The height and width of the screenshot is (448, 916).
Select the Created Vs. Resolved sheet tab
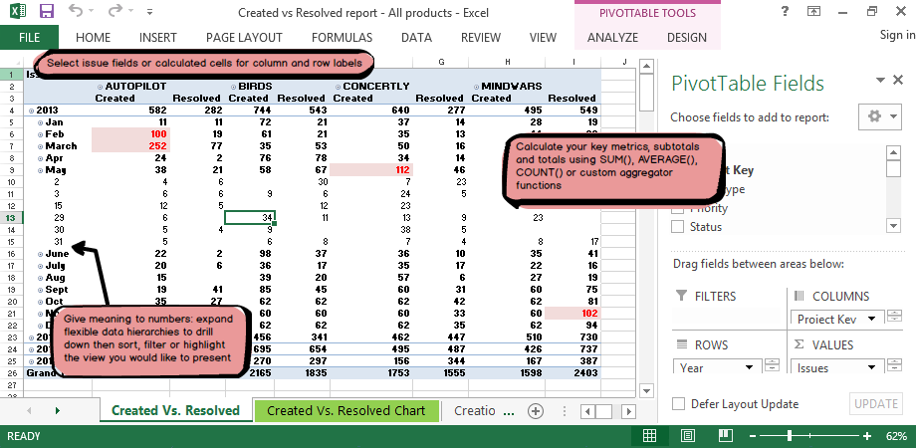[x=175, y=410]
